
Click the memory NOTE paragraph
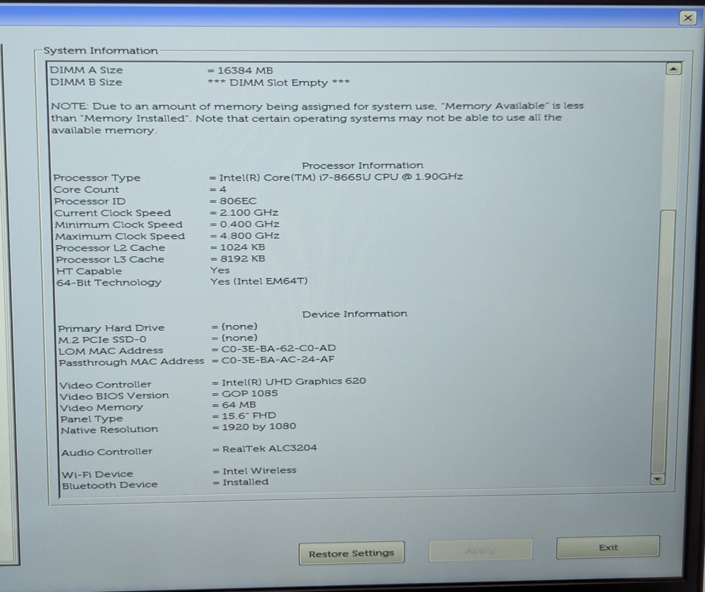pos(317,118)
